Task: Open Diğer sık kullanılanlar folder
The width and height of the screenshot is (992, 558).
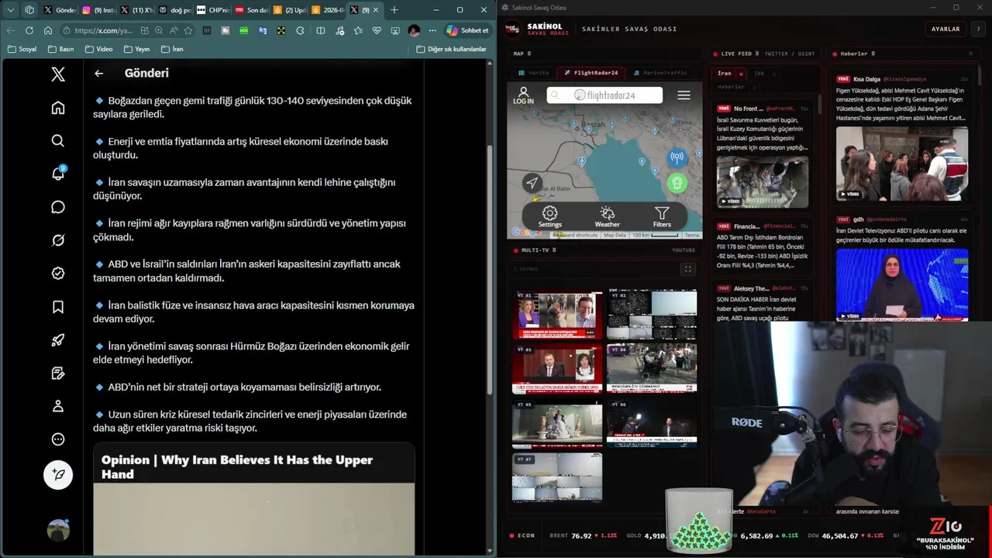Action: tap(452, 49)
